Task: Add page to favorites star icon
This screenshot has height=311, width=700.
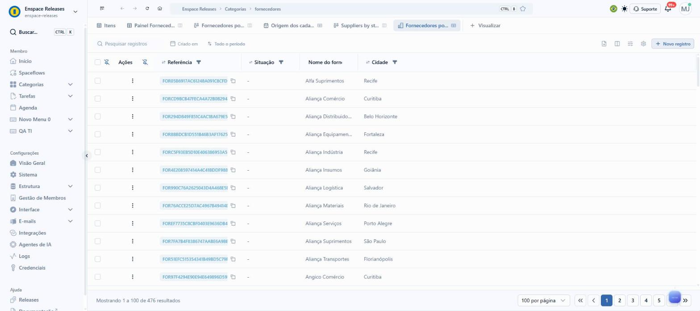Action: pyautogui.click(x=523, y=8)
